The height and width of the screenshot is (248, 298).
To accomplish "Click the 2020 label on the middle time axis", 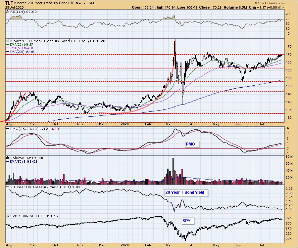I will [x=125, y=124].
